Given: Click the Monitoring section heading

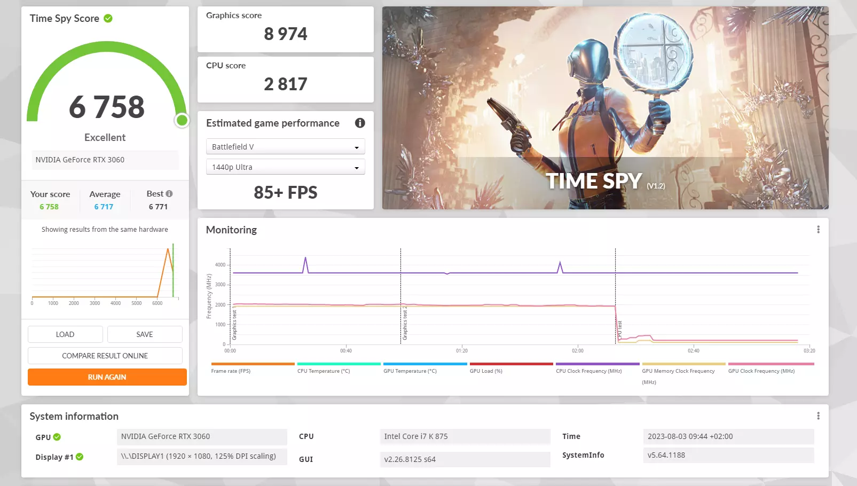Looking at the screenshot, I should [231, 230].
